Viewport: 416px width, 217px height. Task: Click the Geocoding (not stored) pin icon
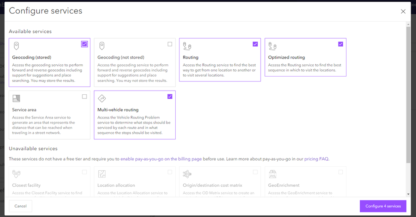point(102,46)
